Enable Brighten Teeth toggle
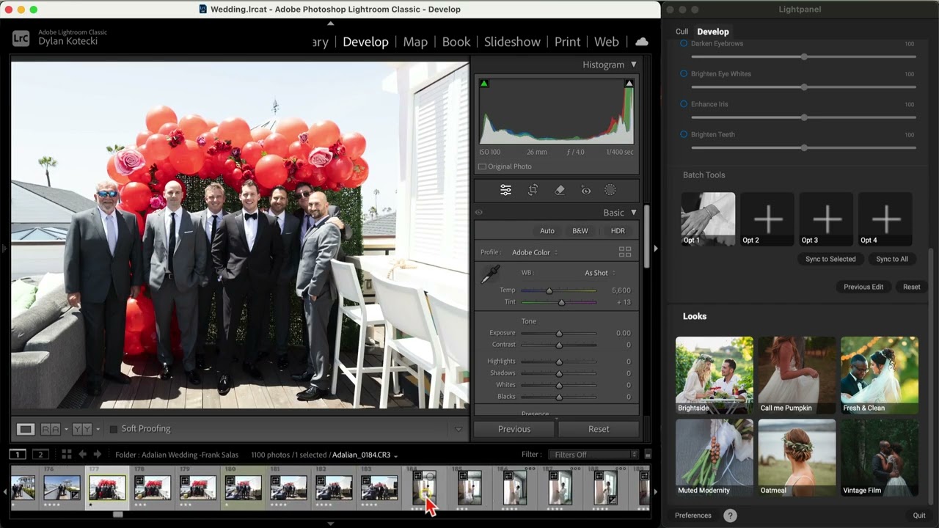This screenshot has height=528, width=939. (x=684, y=134)
